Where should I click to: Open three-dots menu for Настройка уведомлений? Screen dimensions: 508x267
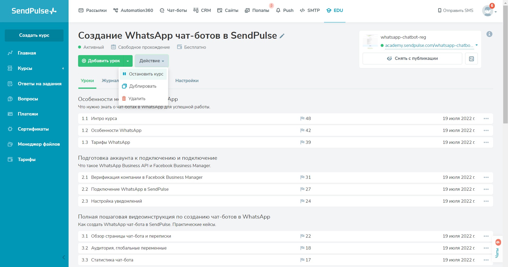(x=486, y=201)
